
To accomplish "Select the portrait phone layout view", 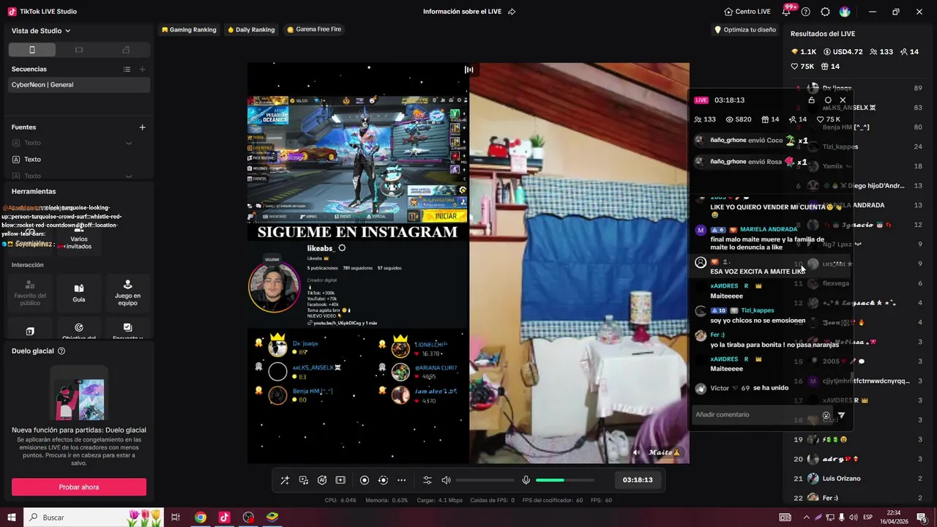I will pyautogui.click(x=32, y=50).
